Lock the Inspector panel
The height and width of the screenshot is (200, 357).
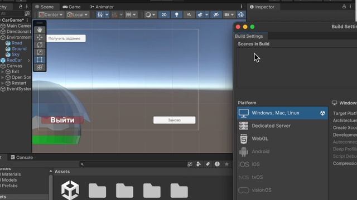click(344, 7)
